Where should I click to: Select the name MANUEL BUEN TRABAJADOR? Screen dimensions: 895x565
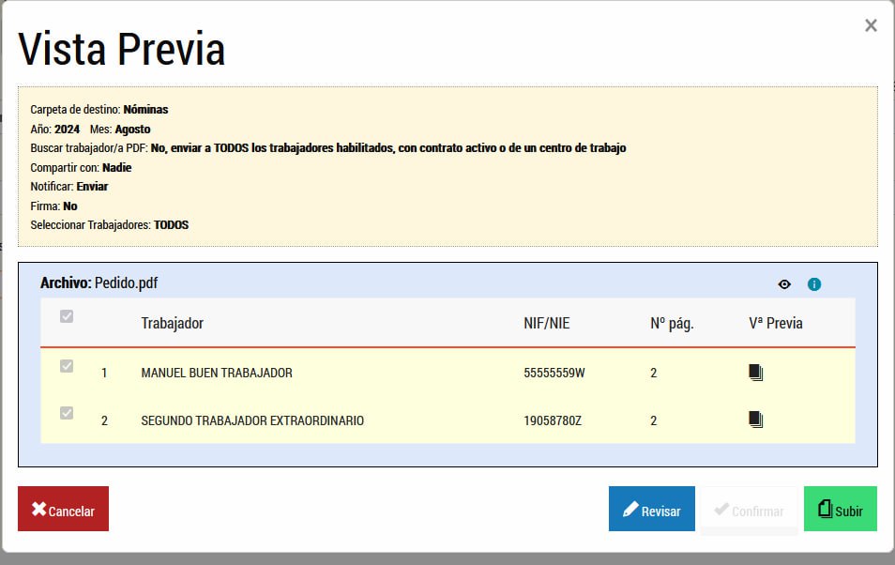[x=217, y=373]
